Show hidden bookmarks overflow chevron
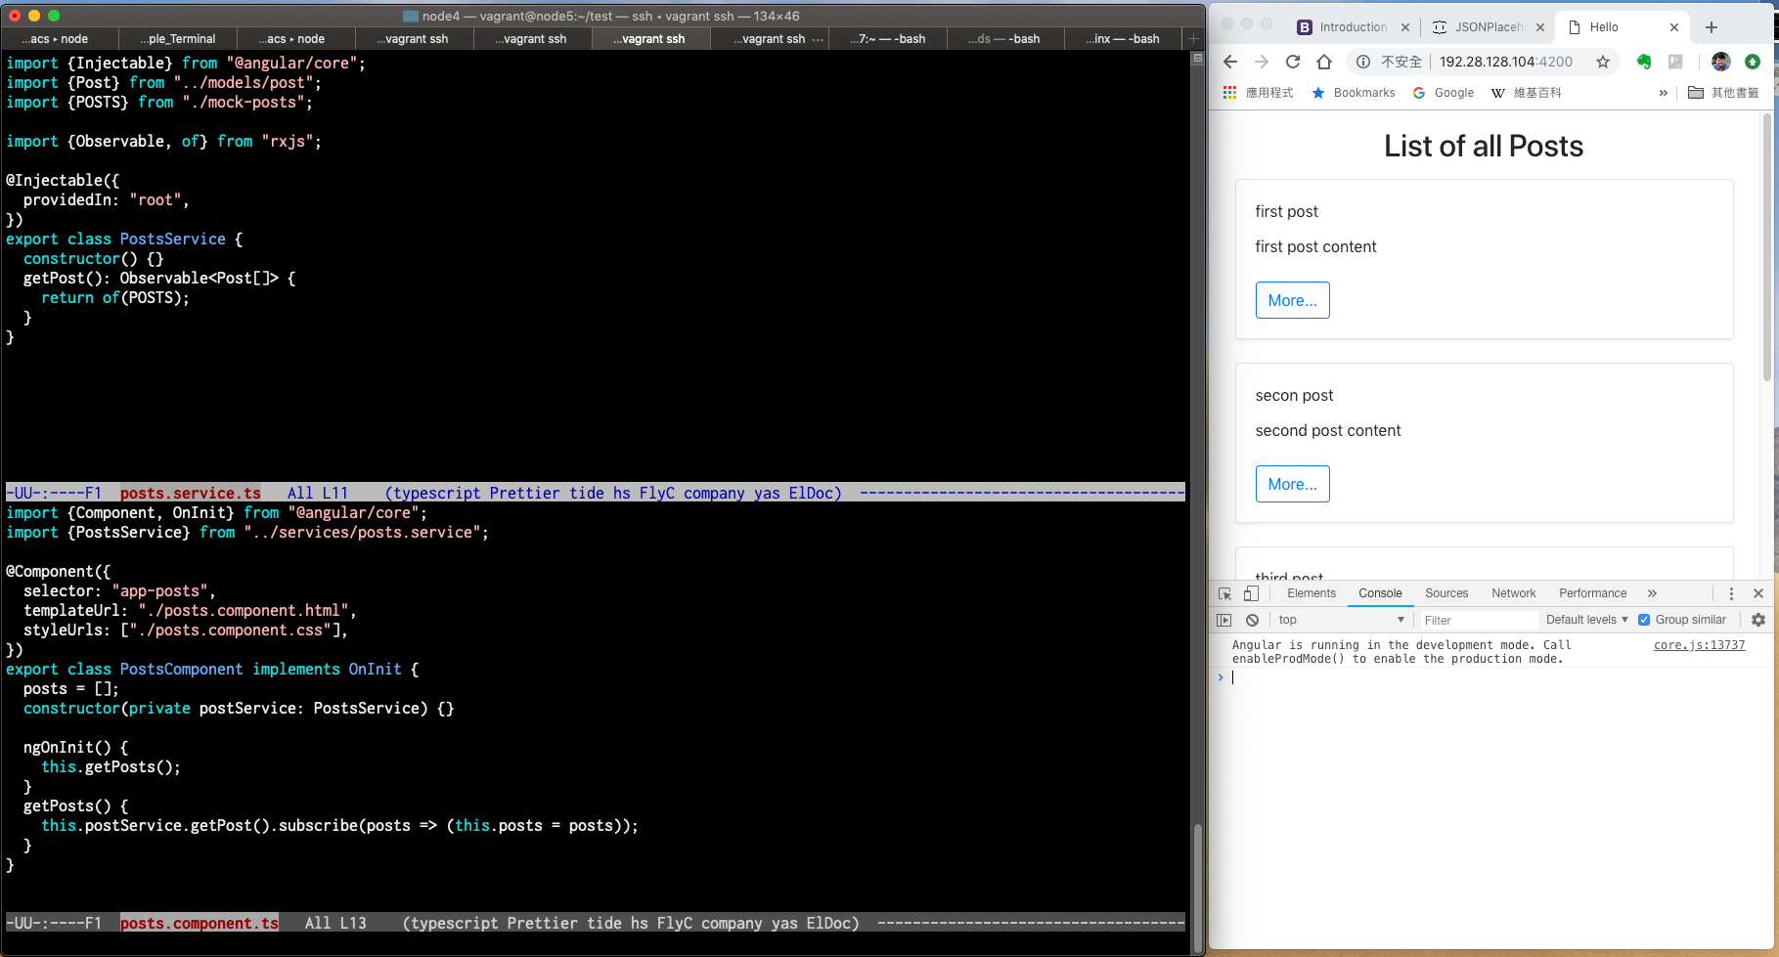 pos(1663,93)
